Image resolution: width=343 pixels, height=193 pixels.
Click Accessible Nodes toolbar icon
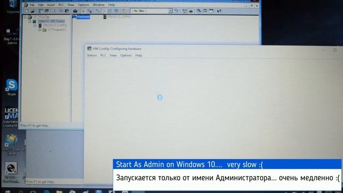(x=41, y=11)
